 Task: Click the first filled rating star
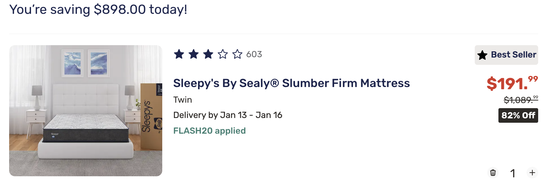(x=179, y=55)
